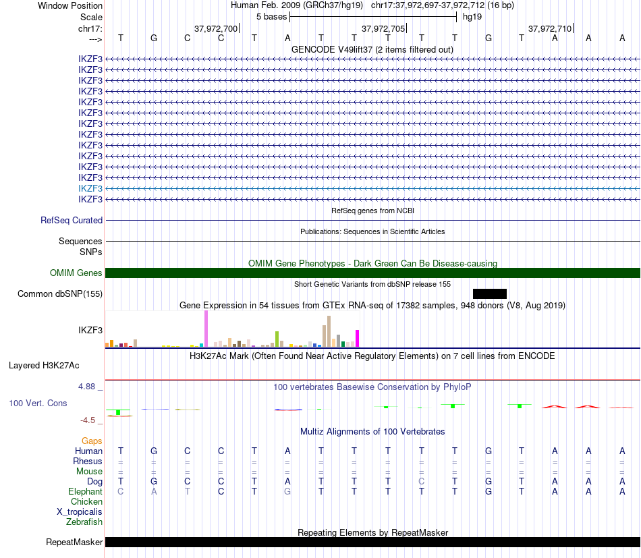Screen dimensions: 641x558
Task: Open 100 vertebrates Basewise Conservation by PhyloP title
Action: 372,387
